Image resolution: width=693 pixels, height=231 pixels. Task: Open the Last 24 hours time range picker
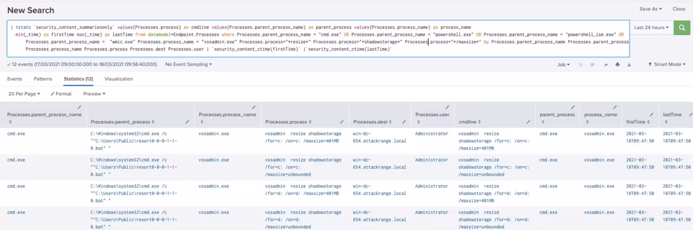pos(651,28)
